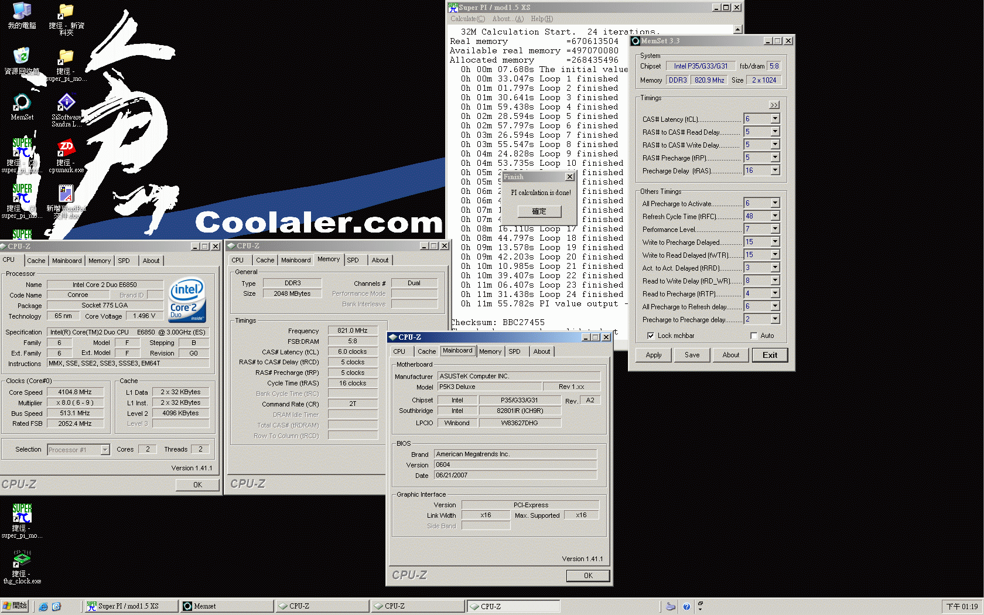Click the About button in MemSet
Screen dimensions: 984x615
[731, 355]
